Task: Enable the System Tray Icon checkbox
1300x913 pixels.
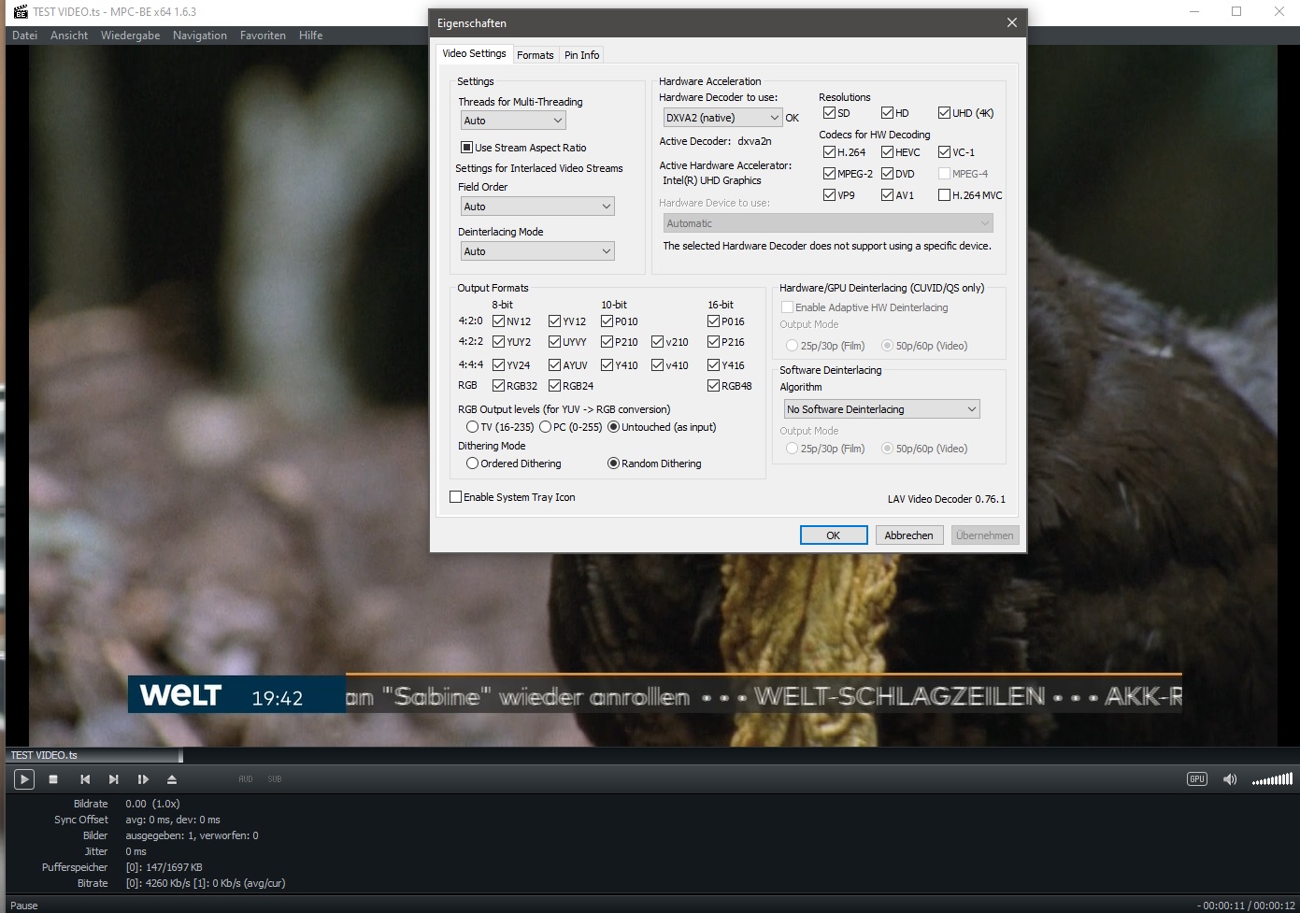Action: point(456,497)
